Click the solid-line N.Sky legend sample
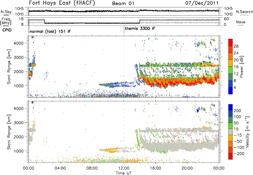 point(6,15)
